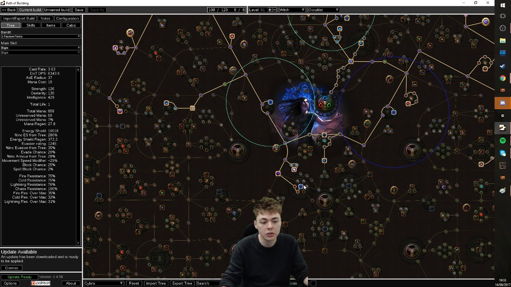This screenshot has width=511, height=287.
Task: Select the jewel socket left of the Witch
Action: pos(270,103)
